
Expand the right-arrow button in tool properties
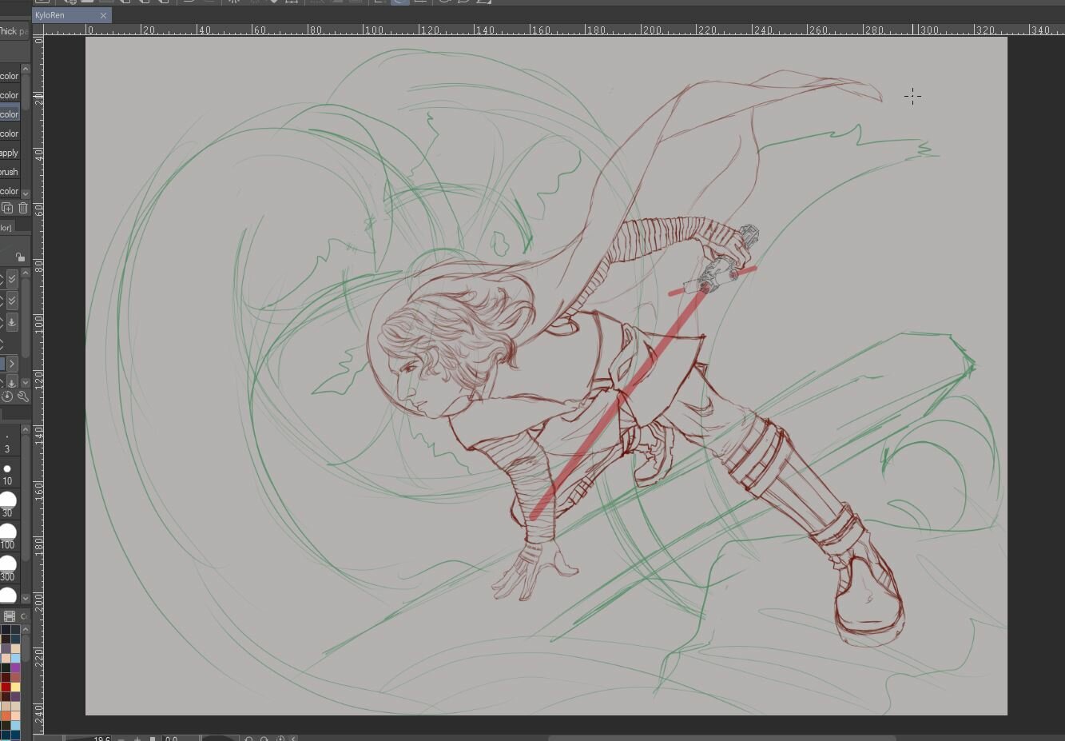coord(11,364)
